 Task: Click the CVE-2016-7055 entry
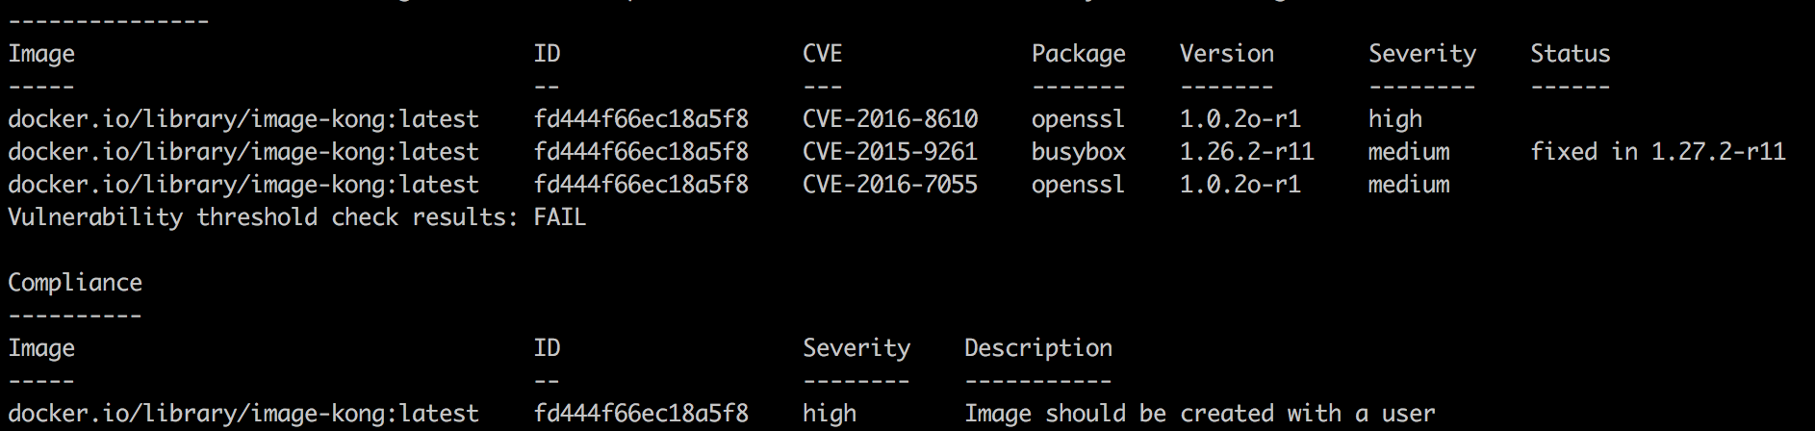click(x=890, y=185)
